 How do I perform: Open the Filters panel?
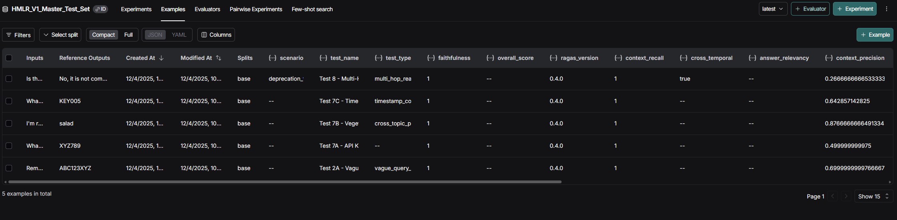[18, 35]
